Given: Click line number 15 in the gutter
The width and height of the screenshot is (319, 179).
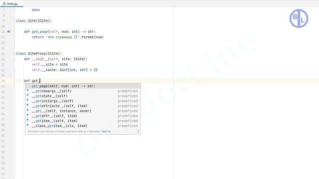Looking at the screenshot, I should (x=3, y=54).
